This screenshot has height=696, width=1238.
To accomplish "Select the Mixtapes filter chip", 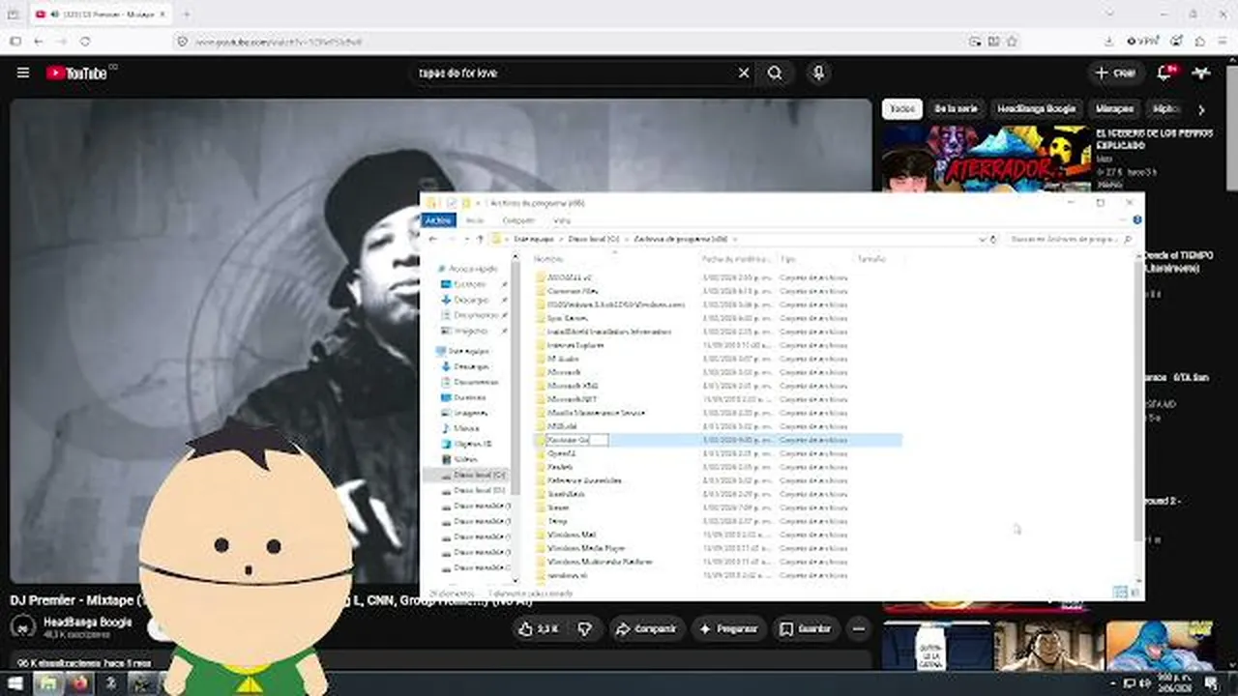I will (1113, 109).
